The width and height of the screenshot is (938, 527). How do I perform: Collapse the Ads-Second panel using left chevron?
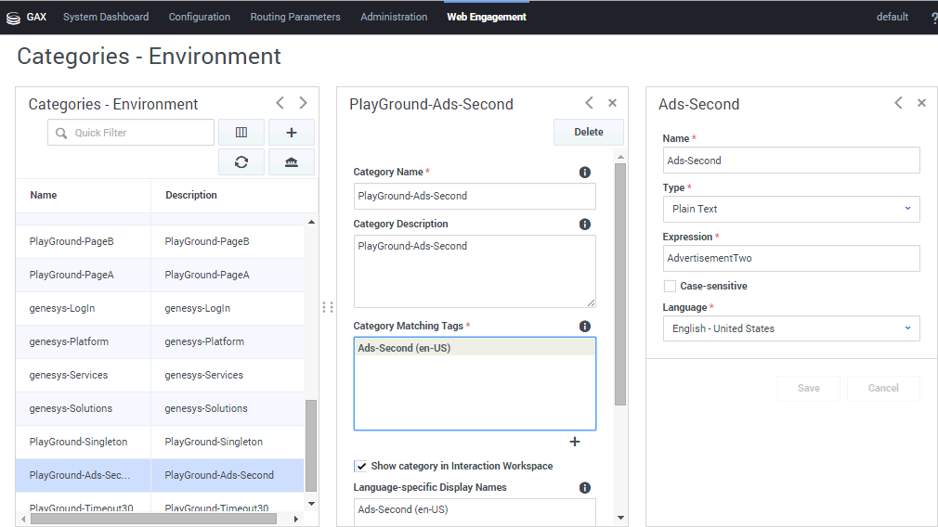898,103
